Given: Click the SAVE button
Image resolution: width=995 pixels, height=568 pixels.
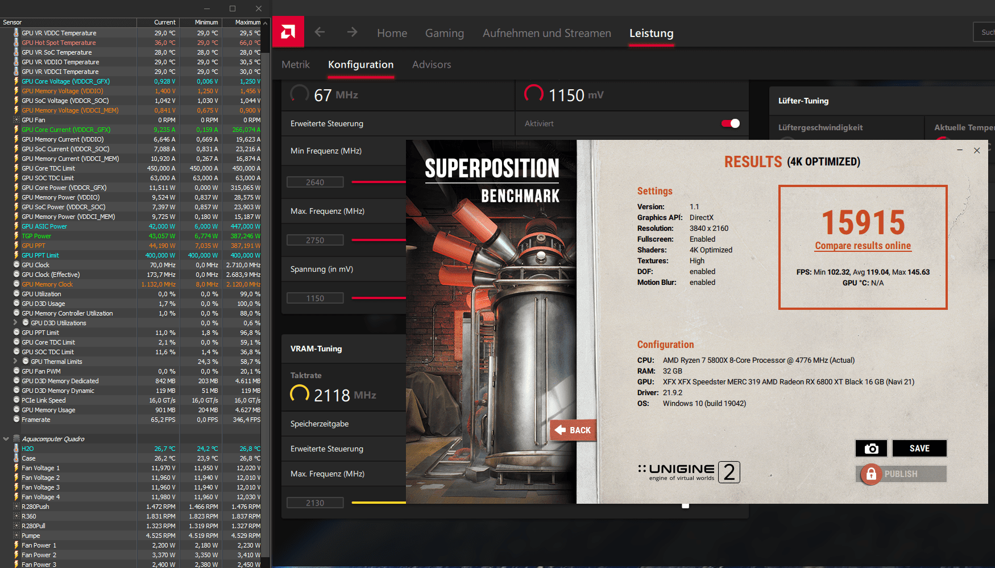Looking at the screenshot, I should pyautogui.click(x=919, y=449).
